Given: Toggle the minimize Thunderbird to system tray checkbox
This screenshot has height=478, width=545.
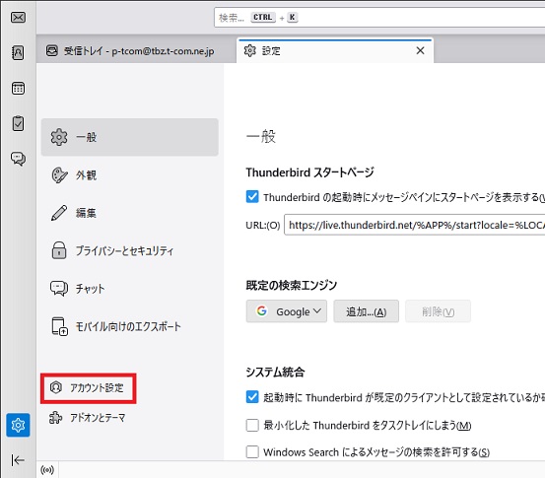Looking at the screenshot, I should click(x=252, y=425).
